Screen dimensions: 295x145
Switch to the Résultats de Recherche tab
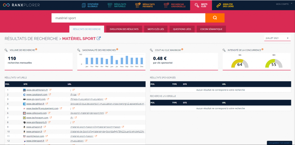[87, 29]
